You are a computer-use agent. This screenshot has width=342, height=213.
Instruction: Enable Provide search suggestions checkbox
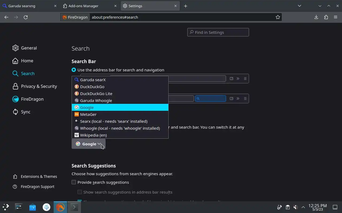(x=74, y=182)
